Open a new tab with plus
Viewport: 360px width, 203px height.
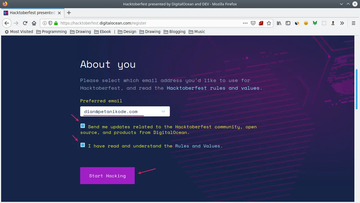[69, 13]
